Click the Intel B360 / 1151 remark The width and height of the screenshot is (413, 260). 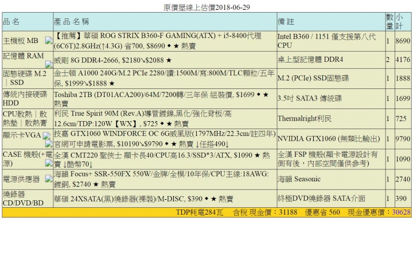click(x=326, y=41)
